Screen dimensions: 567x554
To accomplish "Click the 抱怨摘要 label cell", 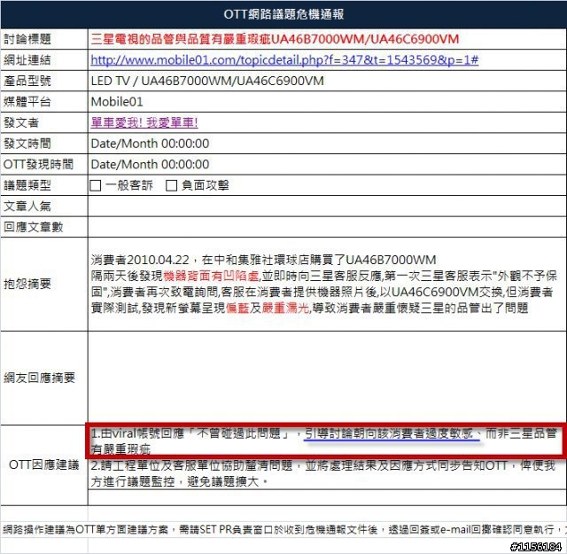I will pos(44,284).
